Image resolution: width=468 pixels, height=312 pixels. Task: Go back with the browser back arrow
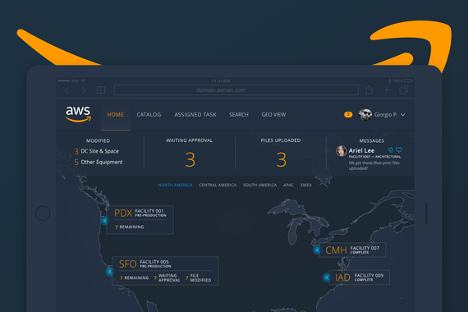coord(67,90)
